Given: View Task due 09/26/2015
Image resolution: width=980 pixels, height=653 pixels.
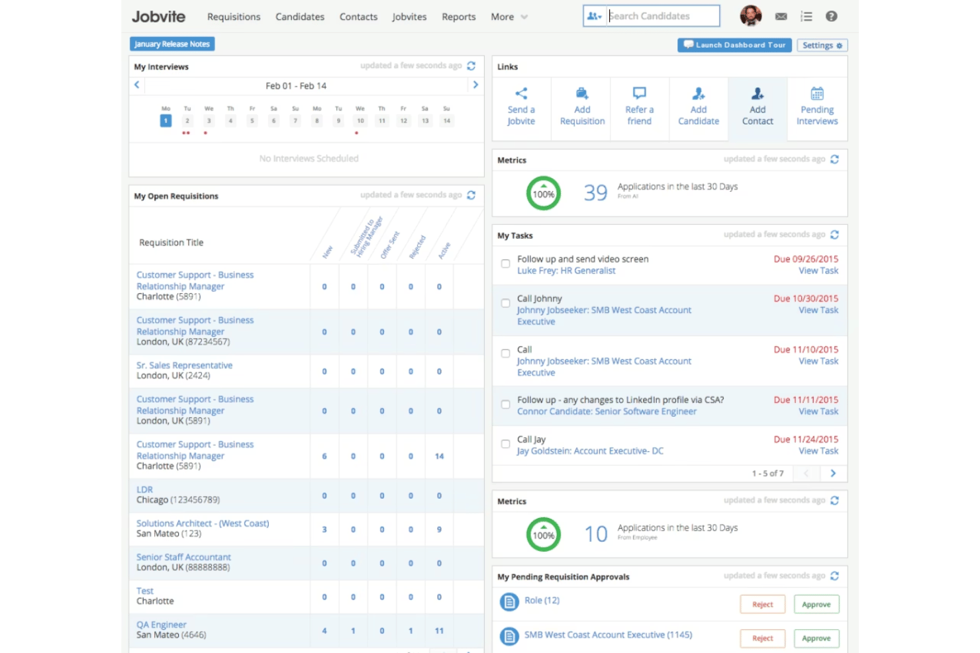Looking at the screenshot, I should tap(818, 271).
